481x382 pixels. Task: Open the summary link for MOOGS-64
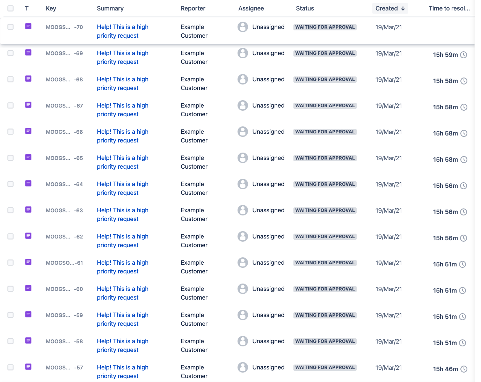(x=123, y=188)
